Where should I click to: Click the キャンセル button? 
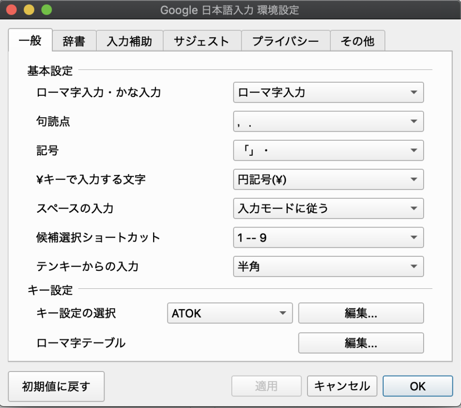(x=342, y=386)
